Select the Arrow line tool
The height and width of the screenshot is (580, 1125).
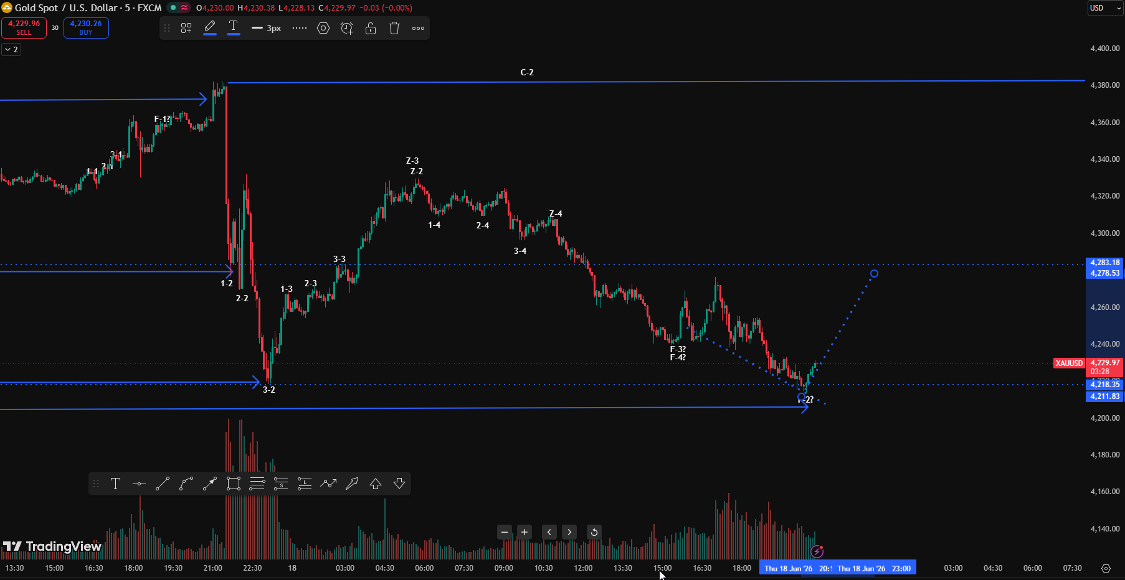[x=210, y=484]
